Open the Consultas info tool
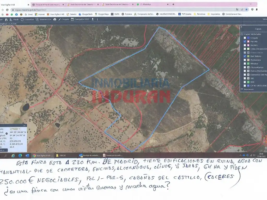 pyautogui.click(x=27, y=19)
